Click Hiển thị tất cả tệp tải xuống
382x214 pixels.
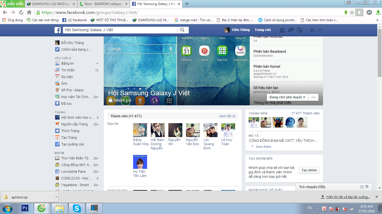(348, 197)
